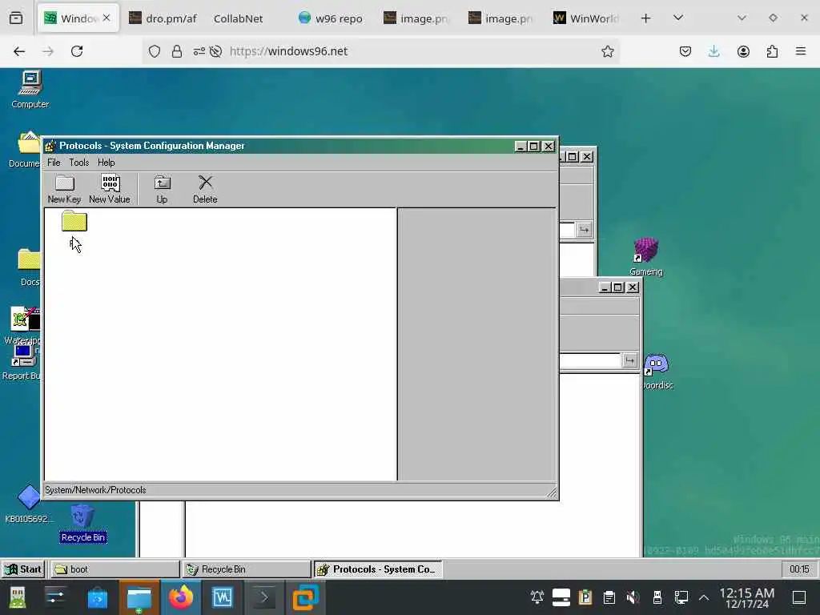
Task: Launch Firefox from the host taskbar
Action: [180, 597]
